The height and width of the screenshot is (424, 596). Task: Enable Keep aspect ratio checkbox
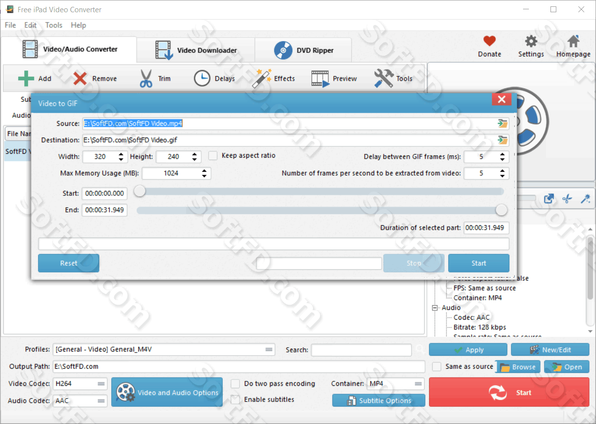[x=213, y=156]
